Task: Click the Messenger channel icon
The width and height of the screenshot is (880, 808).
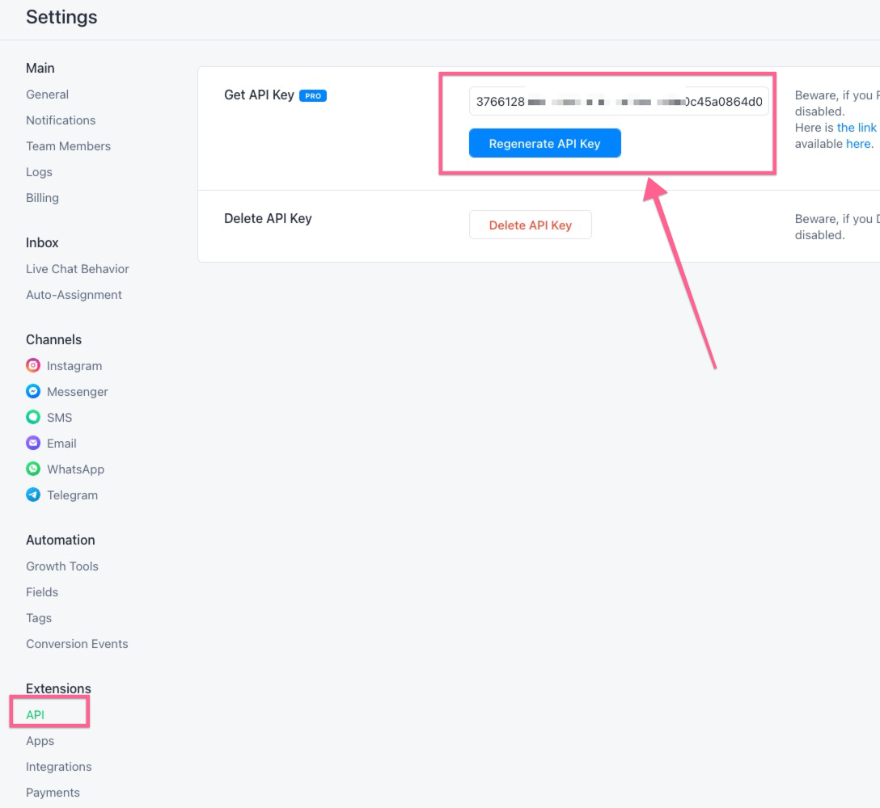Action: (x=33, y=391)
